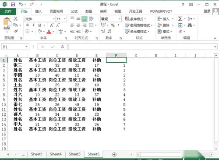The image size is (219, 160).
Task: Toggle top align
Action: 72,18
